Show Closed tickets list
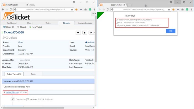Viewport: 194px width, 109px height. [x=21, y=27]
